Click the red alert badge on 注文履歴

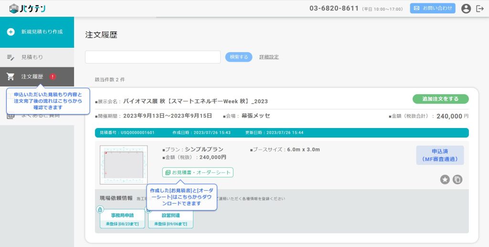53,76
